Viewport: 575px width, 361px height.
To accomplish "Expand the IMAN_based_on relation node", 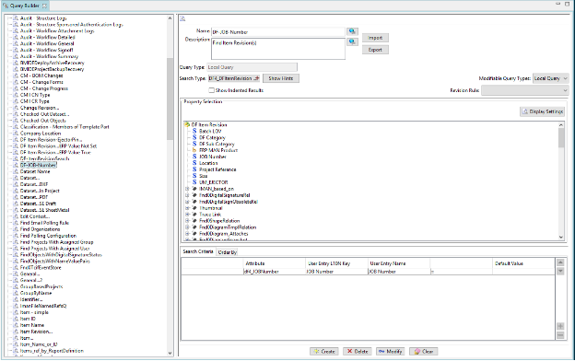I will [x=187, y=189].
